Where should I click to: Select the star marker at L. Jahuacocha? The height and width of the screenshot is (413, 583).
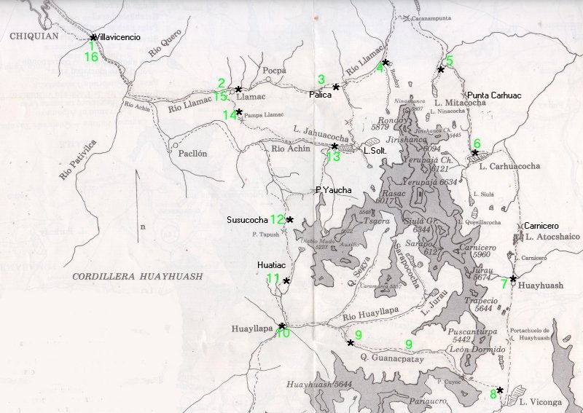[x=334, y=146]
